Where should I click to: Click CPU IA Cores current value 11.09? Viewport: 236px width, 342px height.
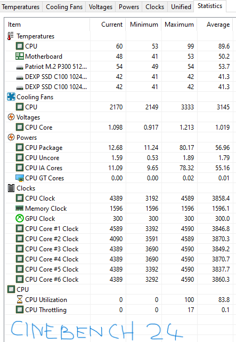click(x=116, y=168)
